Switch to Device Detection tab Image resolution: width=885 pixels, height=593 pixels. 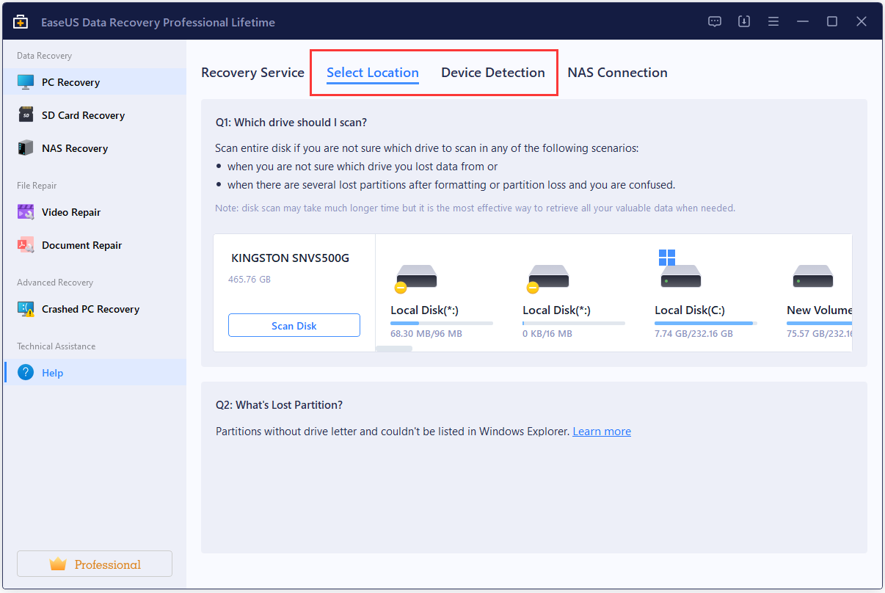493,73
